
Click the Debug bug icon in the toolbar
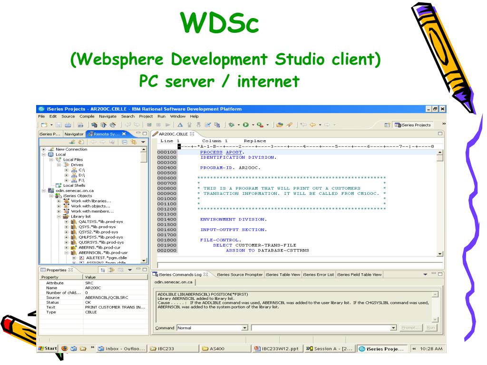tap(231, 125)
